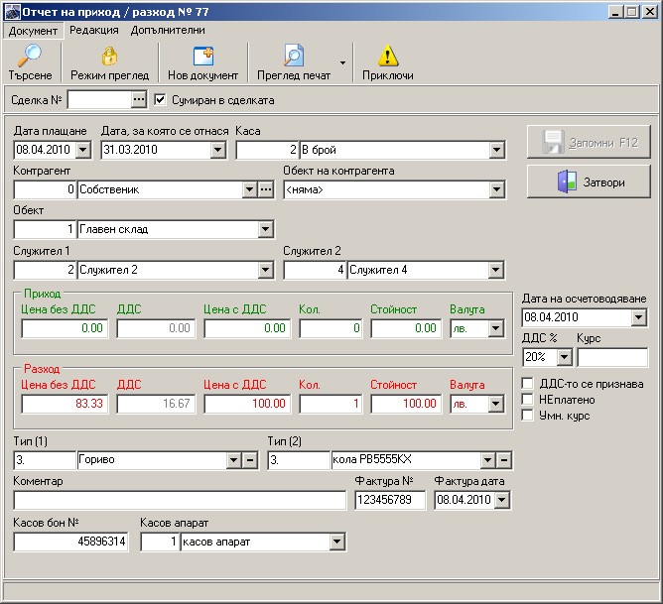This screenshot has height=604, width=663.
Task: Click the Търсене magnifier icon
Action: click(30, 56)
